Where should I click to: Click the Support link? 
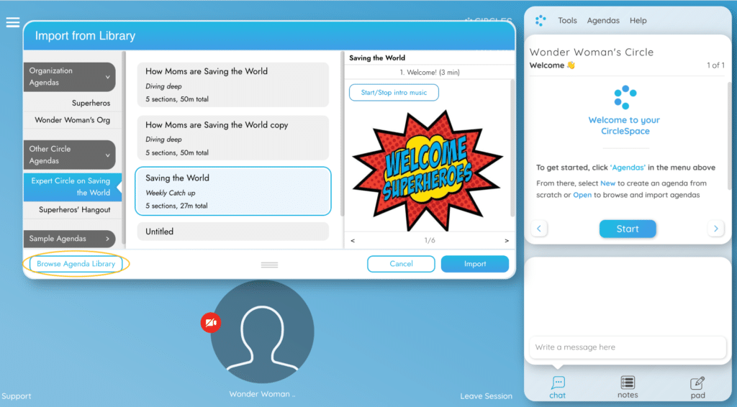17,395
